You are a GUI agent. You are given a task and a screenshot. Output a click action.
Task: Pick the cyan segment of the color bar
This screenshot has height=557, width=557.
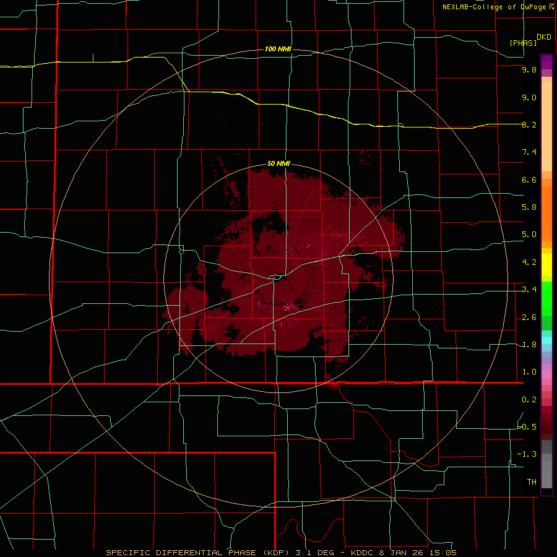[x=546, y=340]
